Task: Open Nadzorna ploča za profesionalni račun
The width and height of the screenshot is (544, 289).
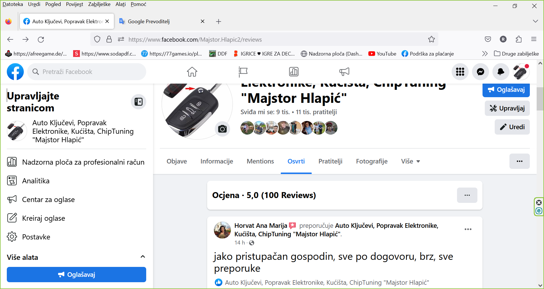Action: click(x=76, y=162)
